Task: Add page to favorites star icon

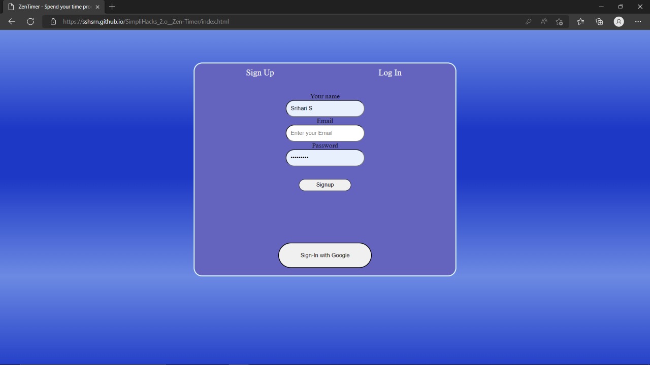Action: point(559,21)
